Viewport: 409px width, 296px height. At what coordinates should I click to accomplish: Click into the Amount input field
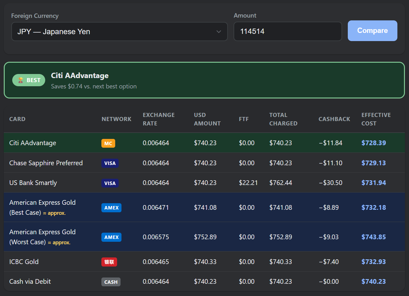pos(288,31)
